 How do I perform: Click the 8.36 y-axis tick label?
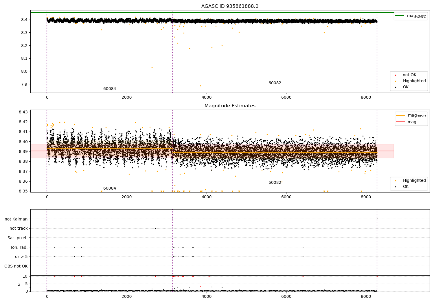(23, 181)
